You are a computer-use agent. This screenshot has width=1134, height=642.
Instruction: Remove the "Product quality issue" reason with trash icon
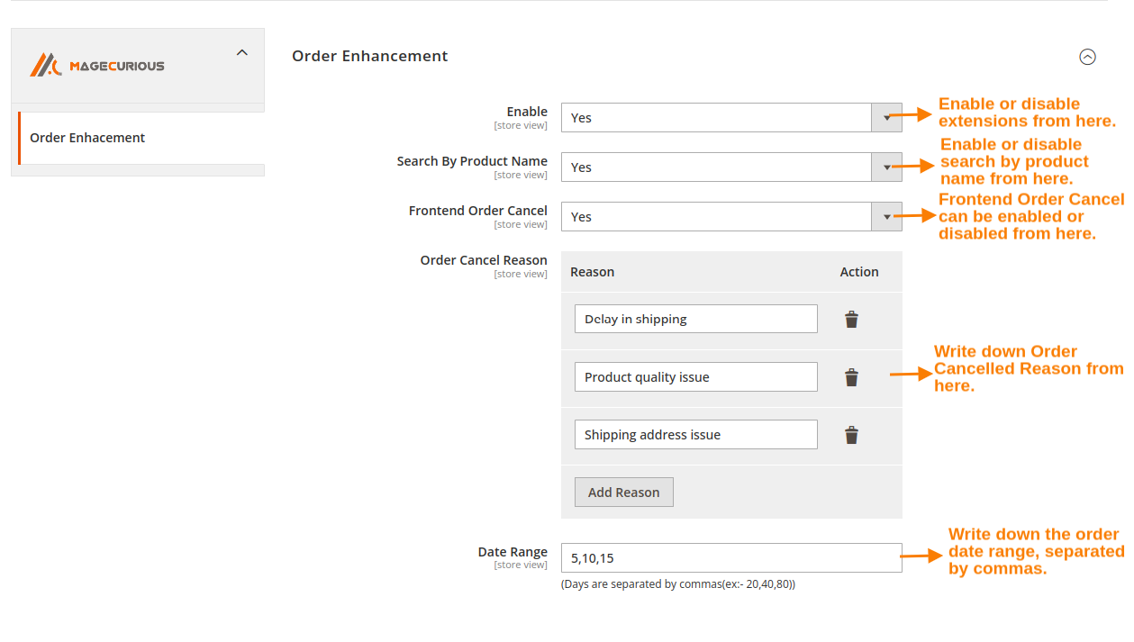851,376
